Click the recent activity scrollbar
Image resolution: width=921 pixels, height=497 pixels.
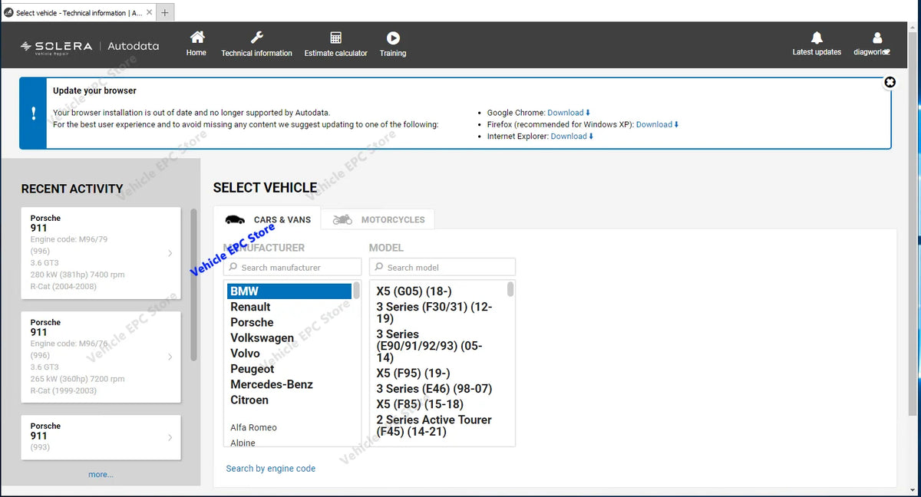click(193, 284)
